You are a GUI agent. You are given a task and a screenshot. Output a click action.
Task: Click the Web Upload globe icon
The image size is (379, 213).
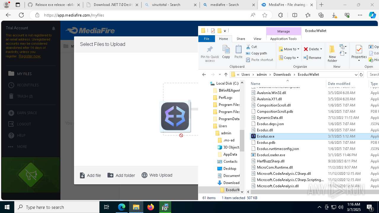pyautogui.click(x=144, y=175)
